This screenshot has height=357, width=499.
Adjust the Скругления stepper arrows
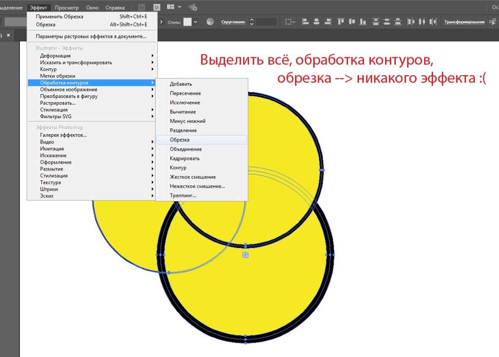point(252,22)
